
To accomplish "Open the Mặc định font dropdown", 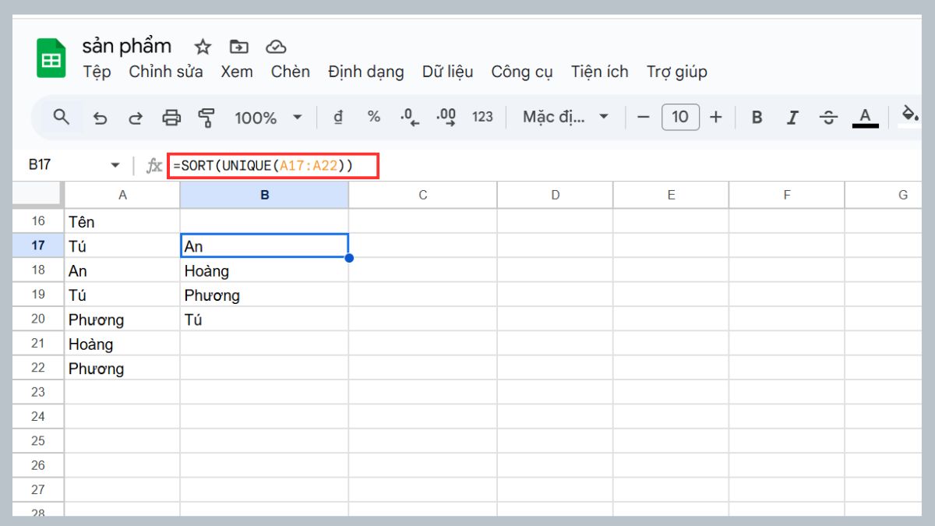I will coord(565,117).
